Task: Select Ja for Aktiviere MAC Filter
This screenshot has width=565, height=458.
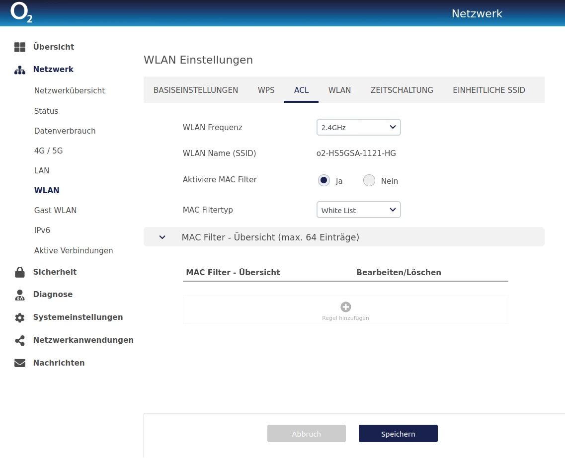Action: click(x=324, y=180)
